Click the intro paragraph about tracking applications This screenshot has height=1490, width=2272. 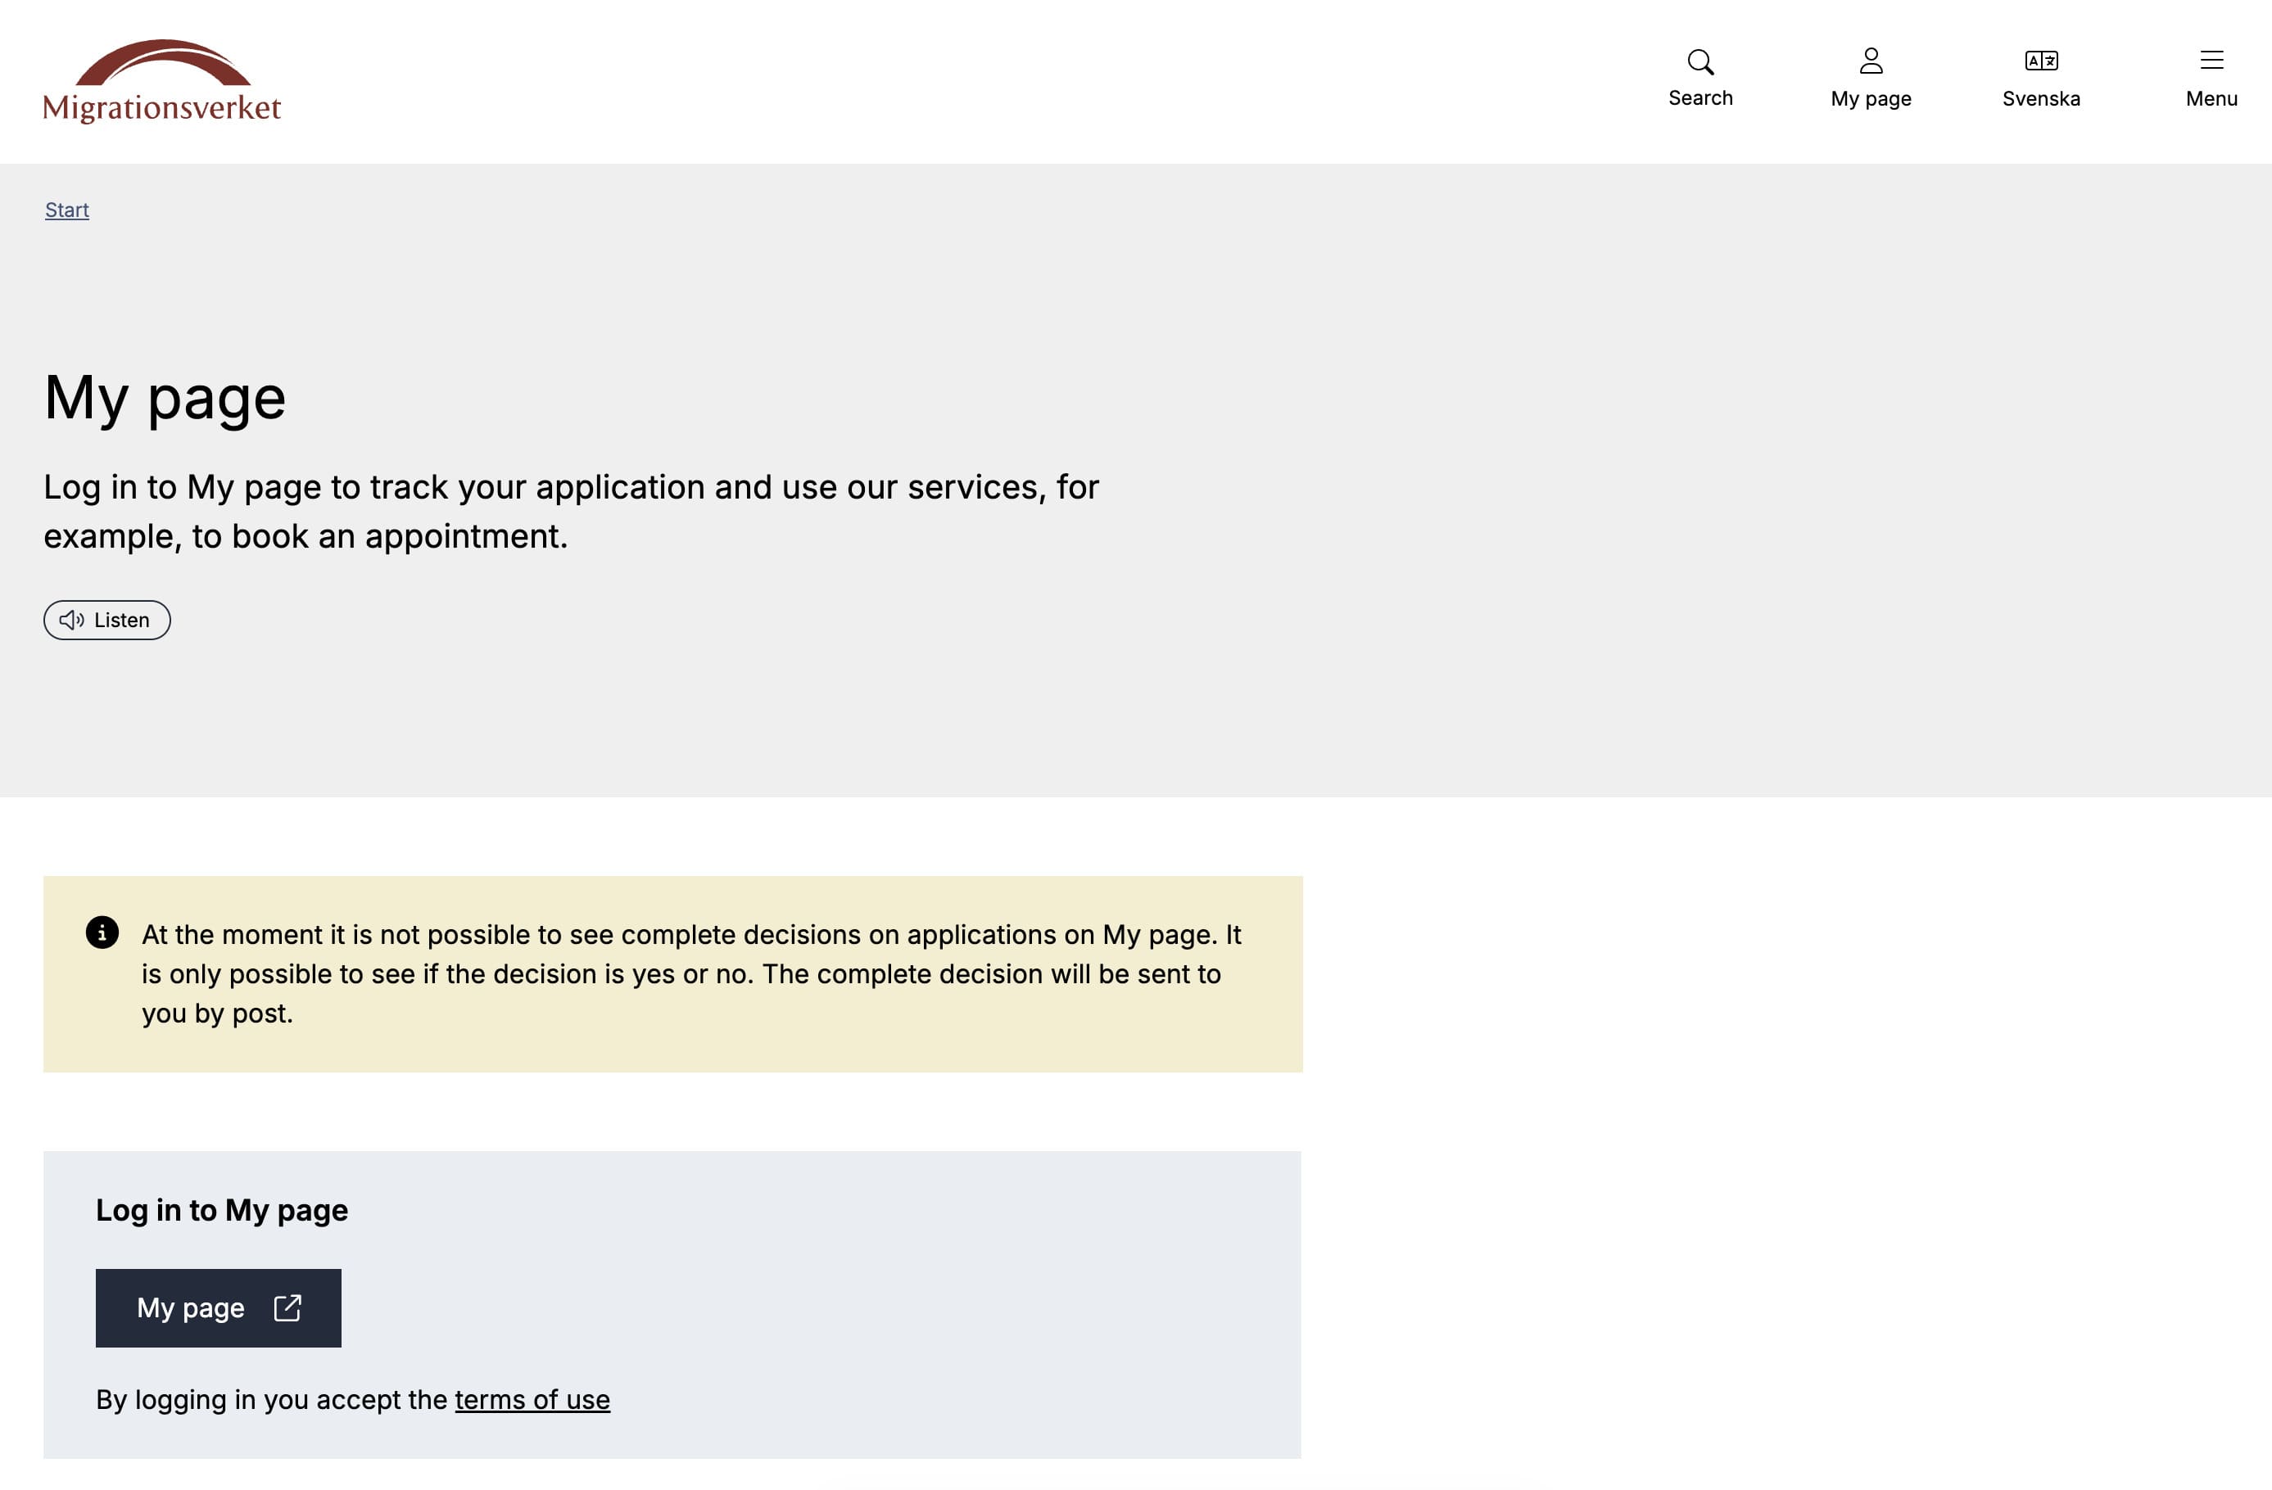click(x=571, y=512)
